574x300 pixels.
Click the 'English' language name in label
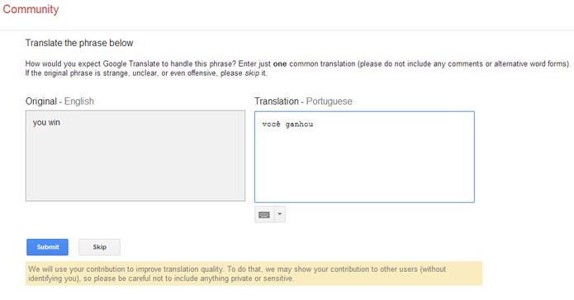[79, 101]
